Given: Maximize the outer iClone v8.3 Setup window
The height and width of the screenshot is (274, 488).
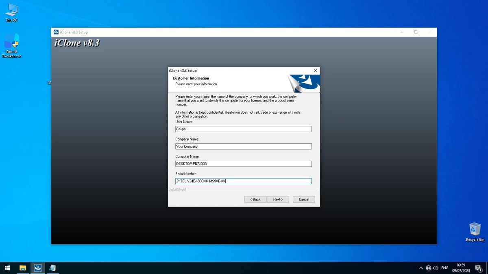Looking at the screenshot, I should pyautogui.click(x=416, y=32).
